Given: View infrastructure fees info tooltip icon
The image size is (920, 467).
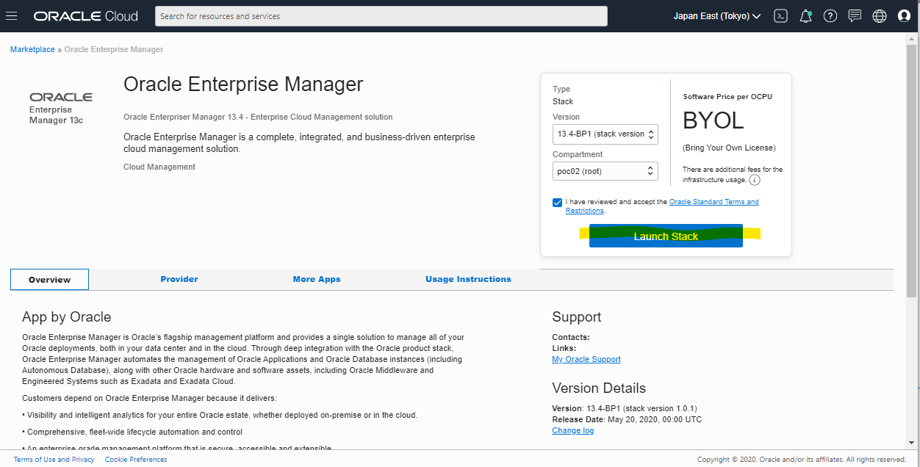Looking at the screenshot, I should click(754, 179).
